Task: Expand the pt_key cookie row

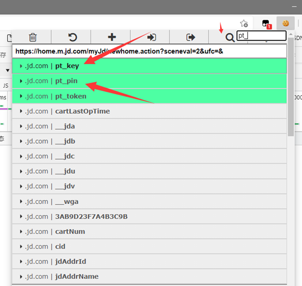Action: coord(149,66)
